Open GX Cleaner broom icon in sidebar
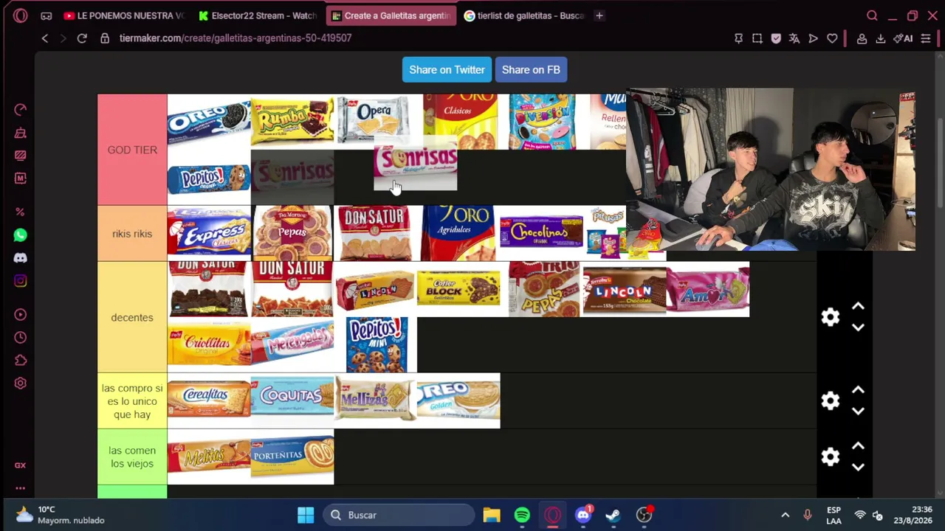This screenshot has height=531, width=945. 20,133
